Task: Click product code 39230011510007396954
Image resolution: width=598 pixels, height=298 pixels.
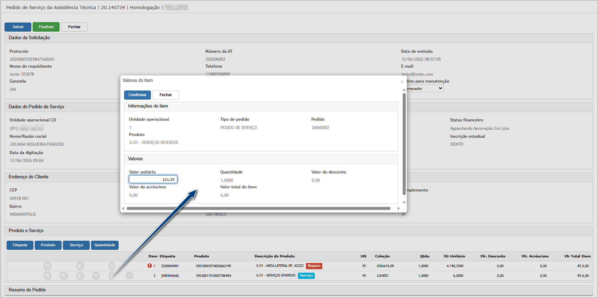Action: point(213,276)
